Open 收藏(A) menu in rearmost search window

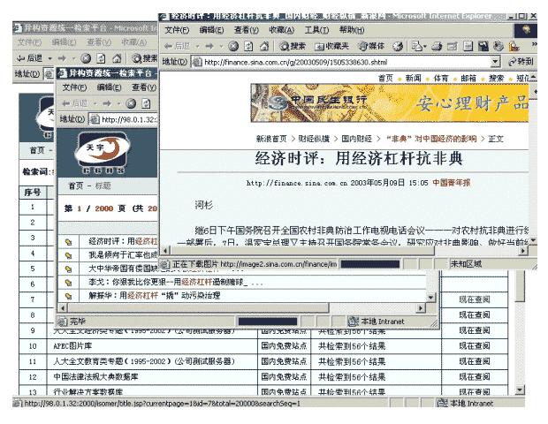pos(133,42)
